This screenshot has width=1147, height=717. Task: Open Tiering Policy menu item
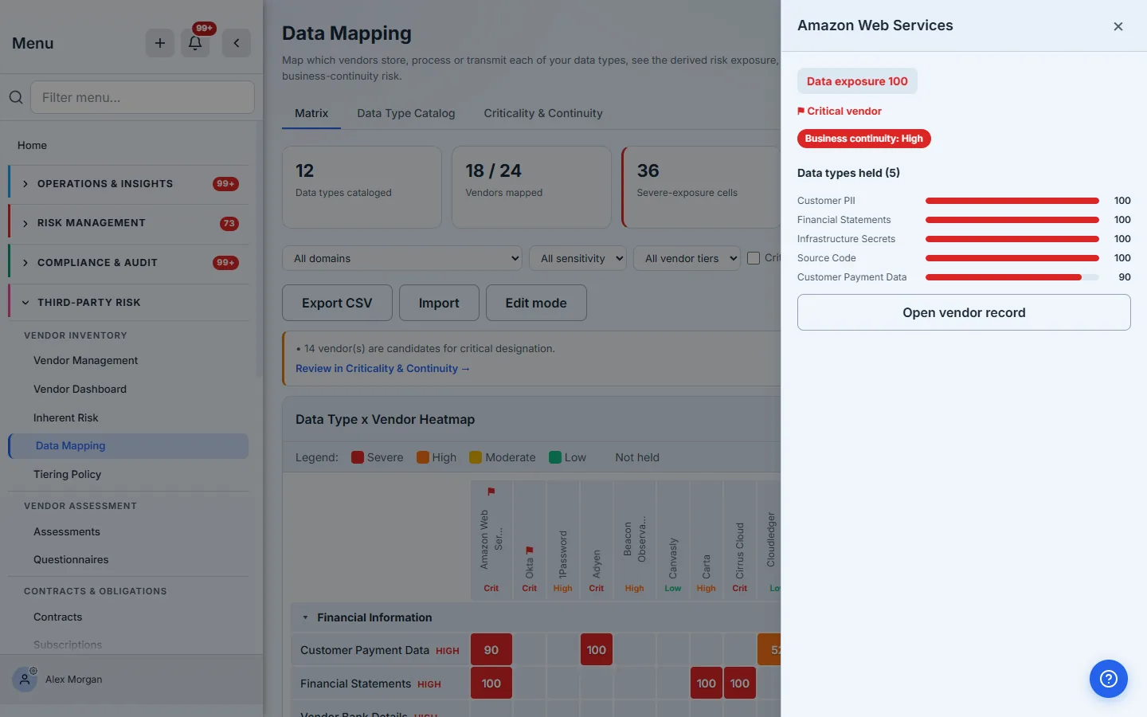[x=68, y=475]
